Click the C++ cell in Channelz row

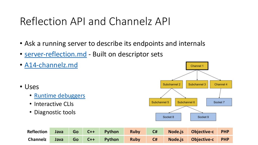[91, 139]
